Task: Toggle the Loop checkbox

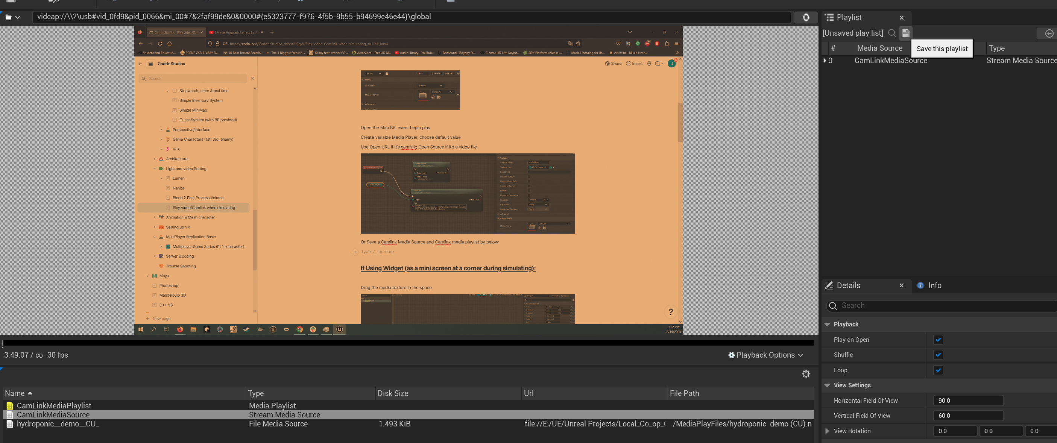Action: (938, 370)
